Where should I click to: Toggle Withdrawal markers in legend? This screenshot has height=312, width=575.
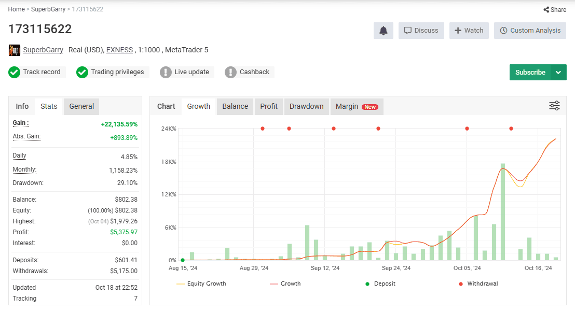point(478,284)
